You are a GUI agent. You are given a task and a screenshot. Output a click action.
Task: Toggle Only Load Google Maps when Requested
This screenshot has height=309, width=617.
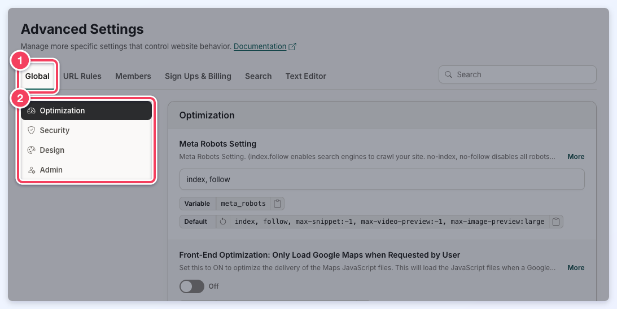click(191, 286)
